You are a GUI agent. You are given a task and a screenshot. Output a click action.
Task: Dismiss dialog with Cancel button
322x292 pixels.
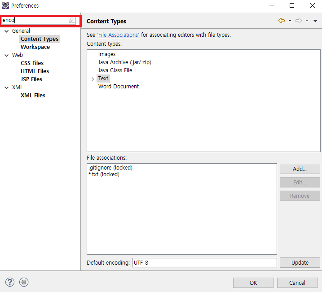297,283
